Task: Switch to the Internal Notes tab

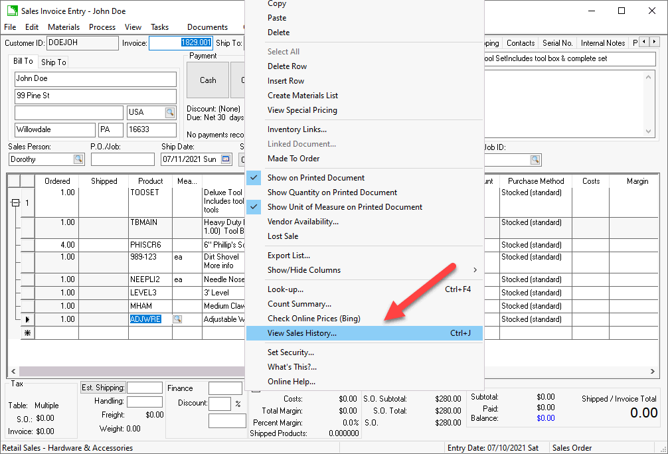Action: point(602,43)
